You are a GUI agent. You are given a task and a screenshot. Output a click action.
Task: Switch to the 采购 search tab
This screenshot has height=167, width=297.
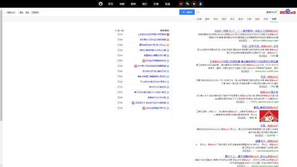tap(215, 19)
